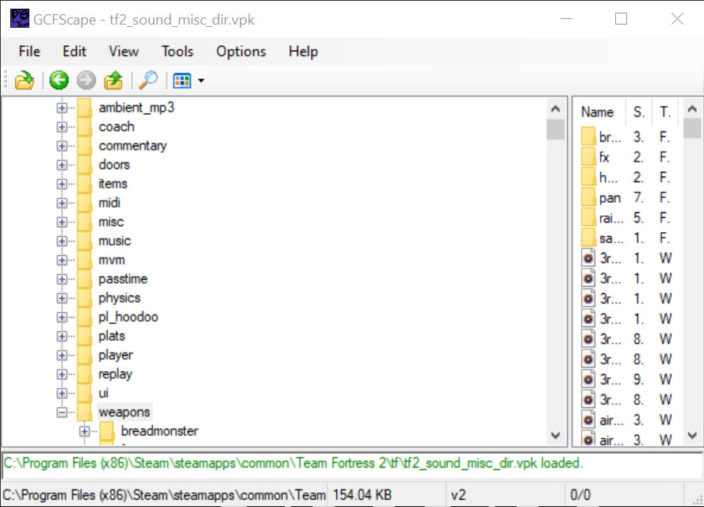Click the green Back navigation arrow
The width and height of the screenshot is (704, 507).
pos(59,80)
